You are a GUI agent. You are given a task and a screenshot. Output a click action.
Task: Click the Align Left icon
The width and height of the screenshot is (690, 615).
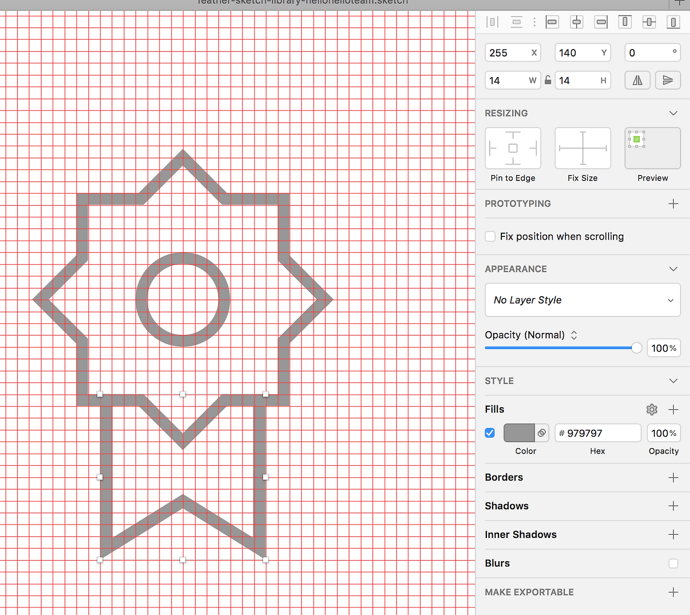click(552, 22)
